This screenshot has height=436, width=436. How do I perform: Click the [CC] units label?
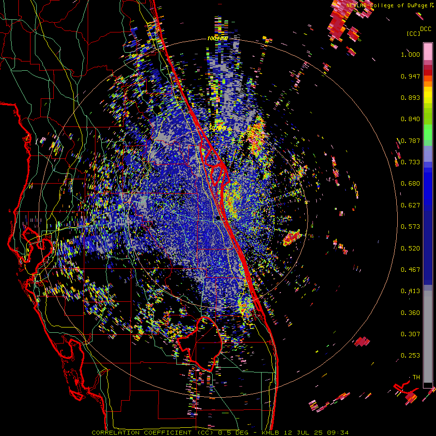coord(414,33)
